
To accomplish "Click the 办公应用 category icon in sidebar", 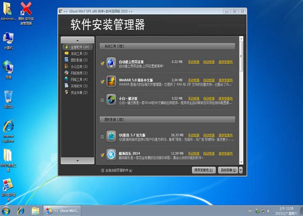I will point(67,66).
